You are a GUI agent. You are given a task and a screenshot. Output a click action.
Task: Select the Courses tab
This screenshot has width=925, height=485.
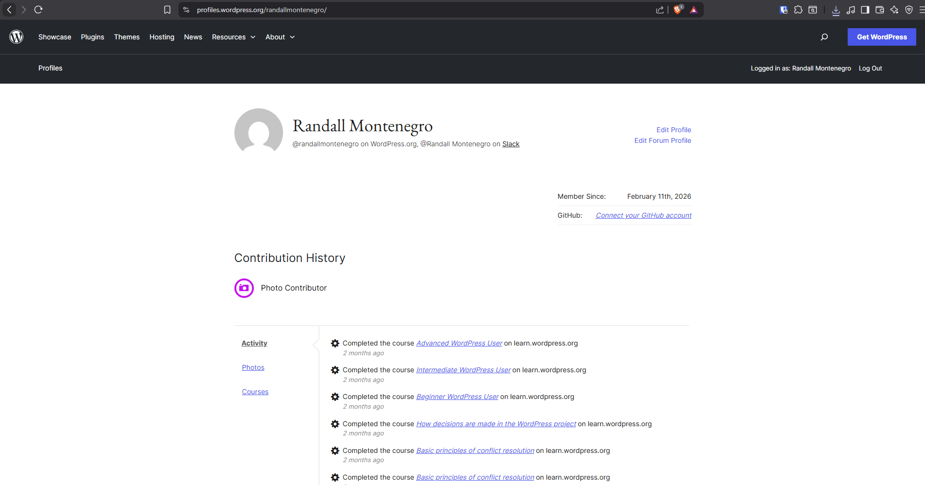click(x=255, y=392)
